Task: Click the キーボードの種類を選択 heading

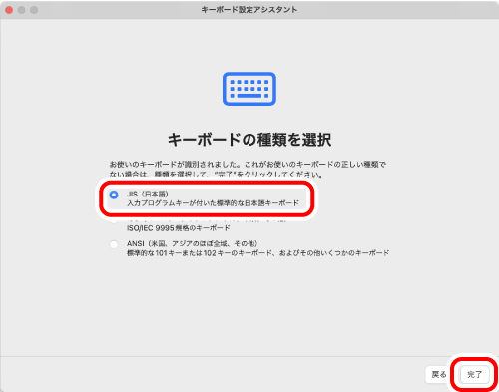Action: (249, 140)
